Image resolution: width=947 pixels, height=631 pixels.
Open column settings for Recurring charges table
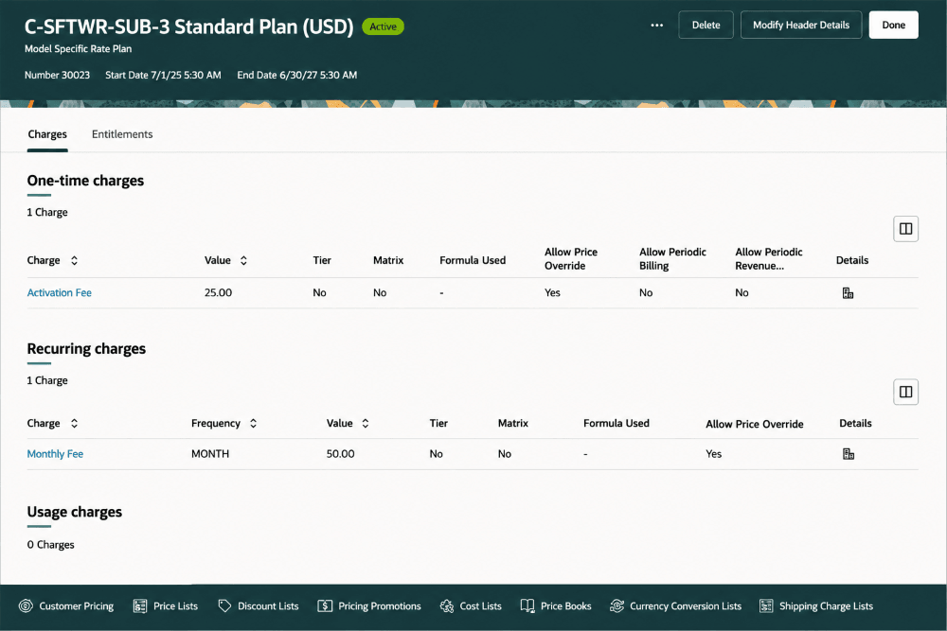[905, 392]
